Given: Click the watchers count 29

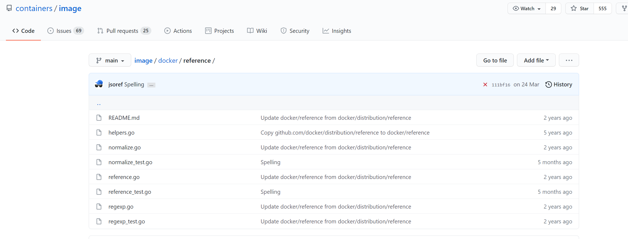Looking at the screenshot, I should 553,8.
